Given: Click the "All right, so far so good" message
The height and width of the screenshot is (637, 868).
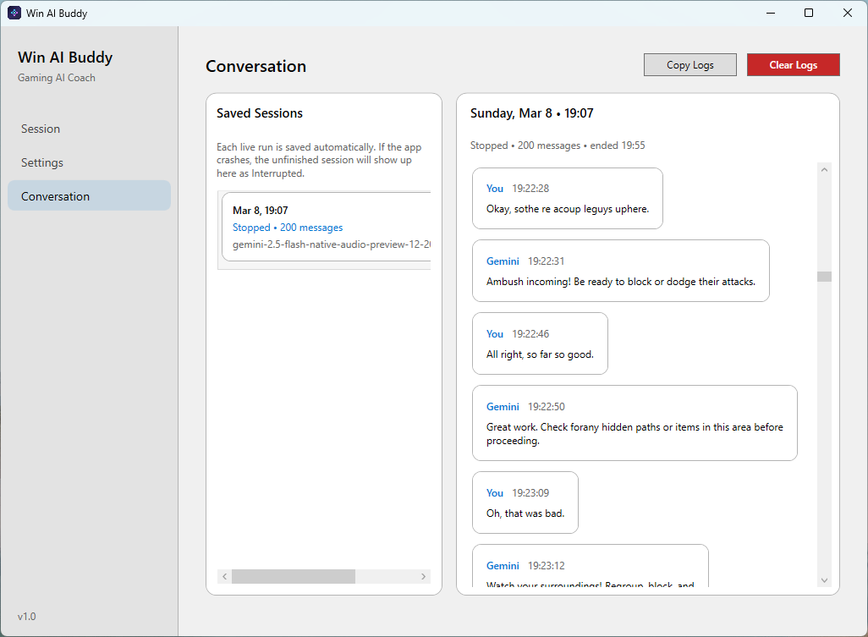Looking at the screenshot, I should point(540,343).
